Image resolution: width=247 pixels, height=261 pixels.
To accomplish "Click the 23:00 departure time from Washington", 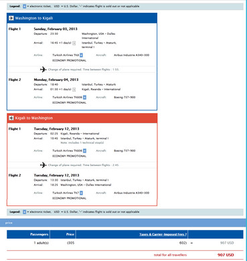I will click(x=54, y=34).
